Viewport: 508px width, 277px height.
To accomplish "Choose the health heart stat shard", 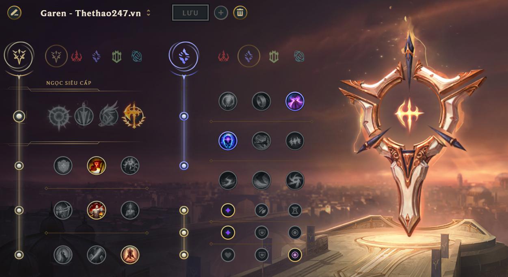I will [228, 255].
